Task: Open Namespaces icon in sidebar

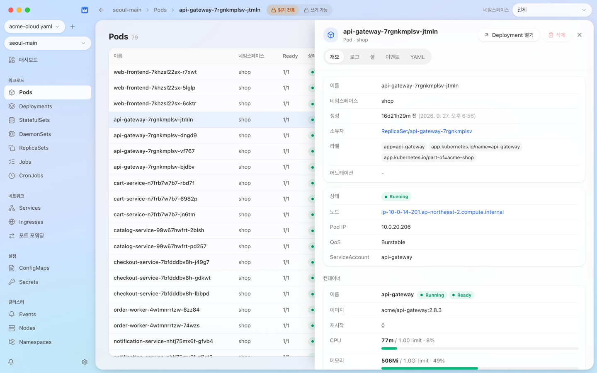Action: click(12, 342)
